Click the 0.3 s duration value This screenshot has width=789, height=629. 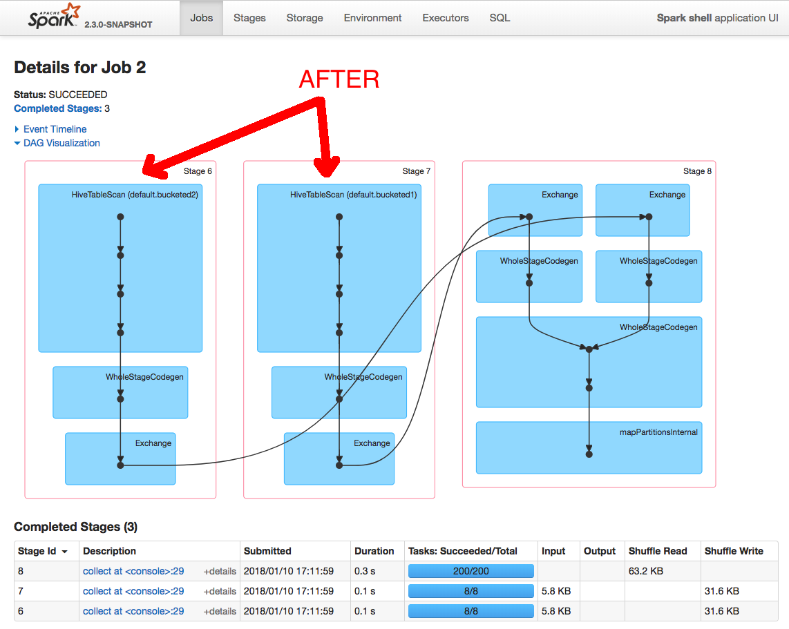coord(365,571)
